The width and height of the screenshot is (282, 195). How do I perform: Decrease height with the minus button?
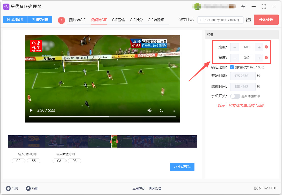235,58
